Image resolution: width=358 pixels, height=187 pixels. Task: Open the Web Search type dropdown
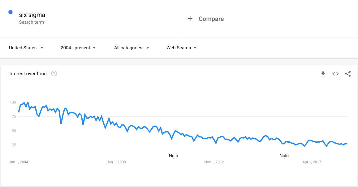182,48
